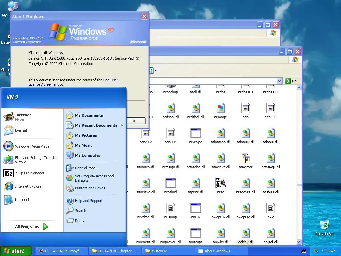The height and width of the screenshot is (256, 341).
Task: Open Printers and Faxes
Action: click(95, 188)
